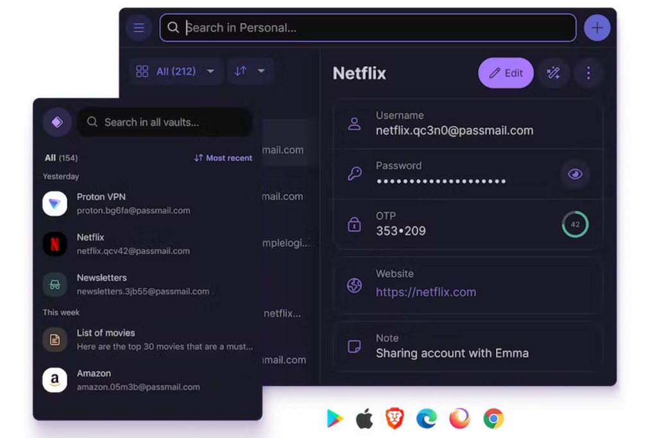Edit the Netflix entry
The width and height of the screenshot is (657, 438).
click(506, 73)
